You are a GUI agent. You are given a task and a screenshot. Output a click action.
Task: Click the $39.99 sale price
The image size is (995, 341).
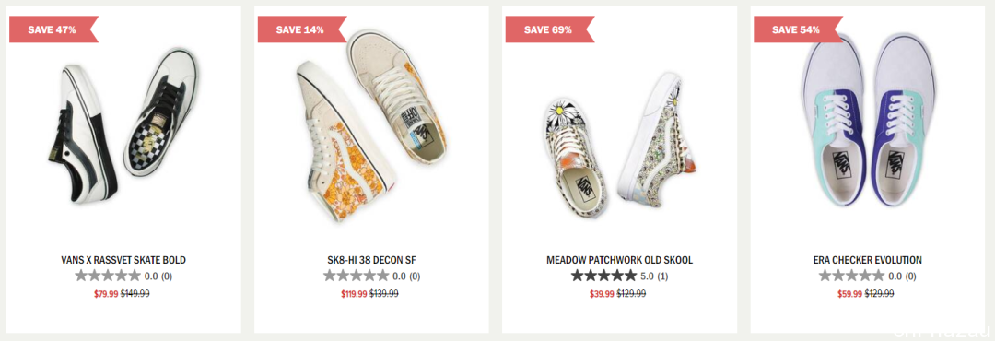(x=602, y=293)
